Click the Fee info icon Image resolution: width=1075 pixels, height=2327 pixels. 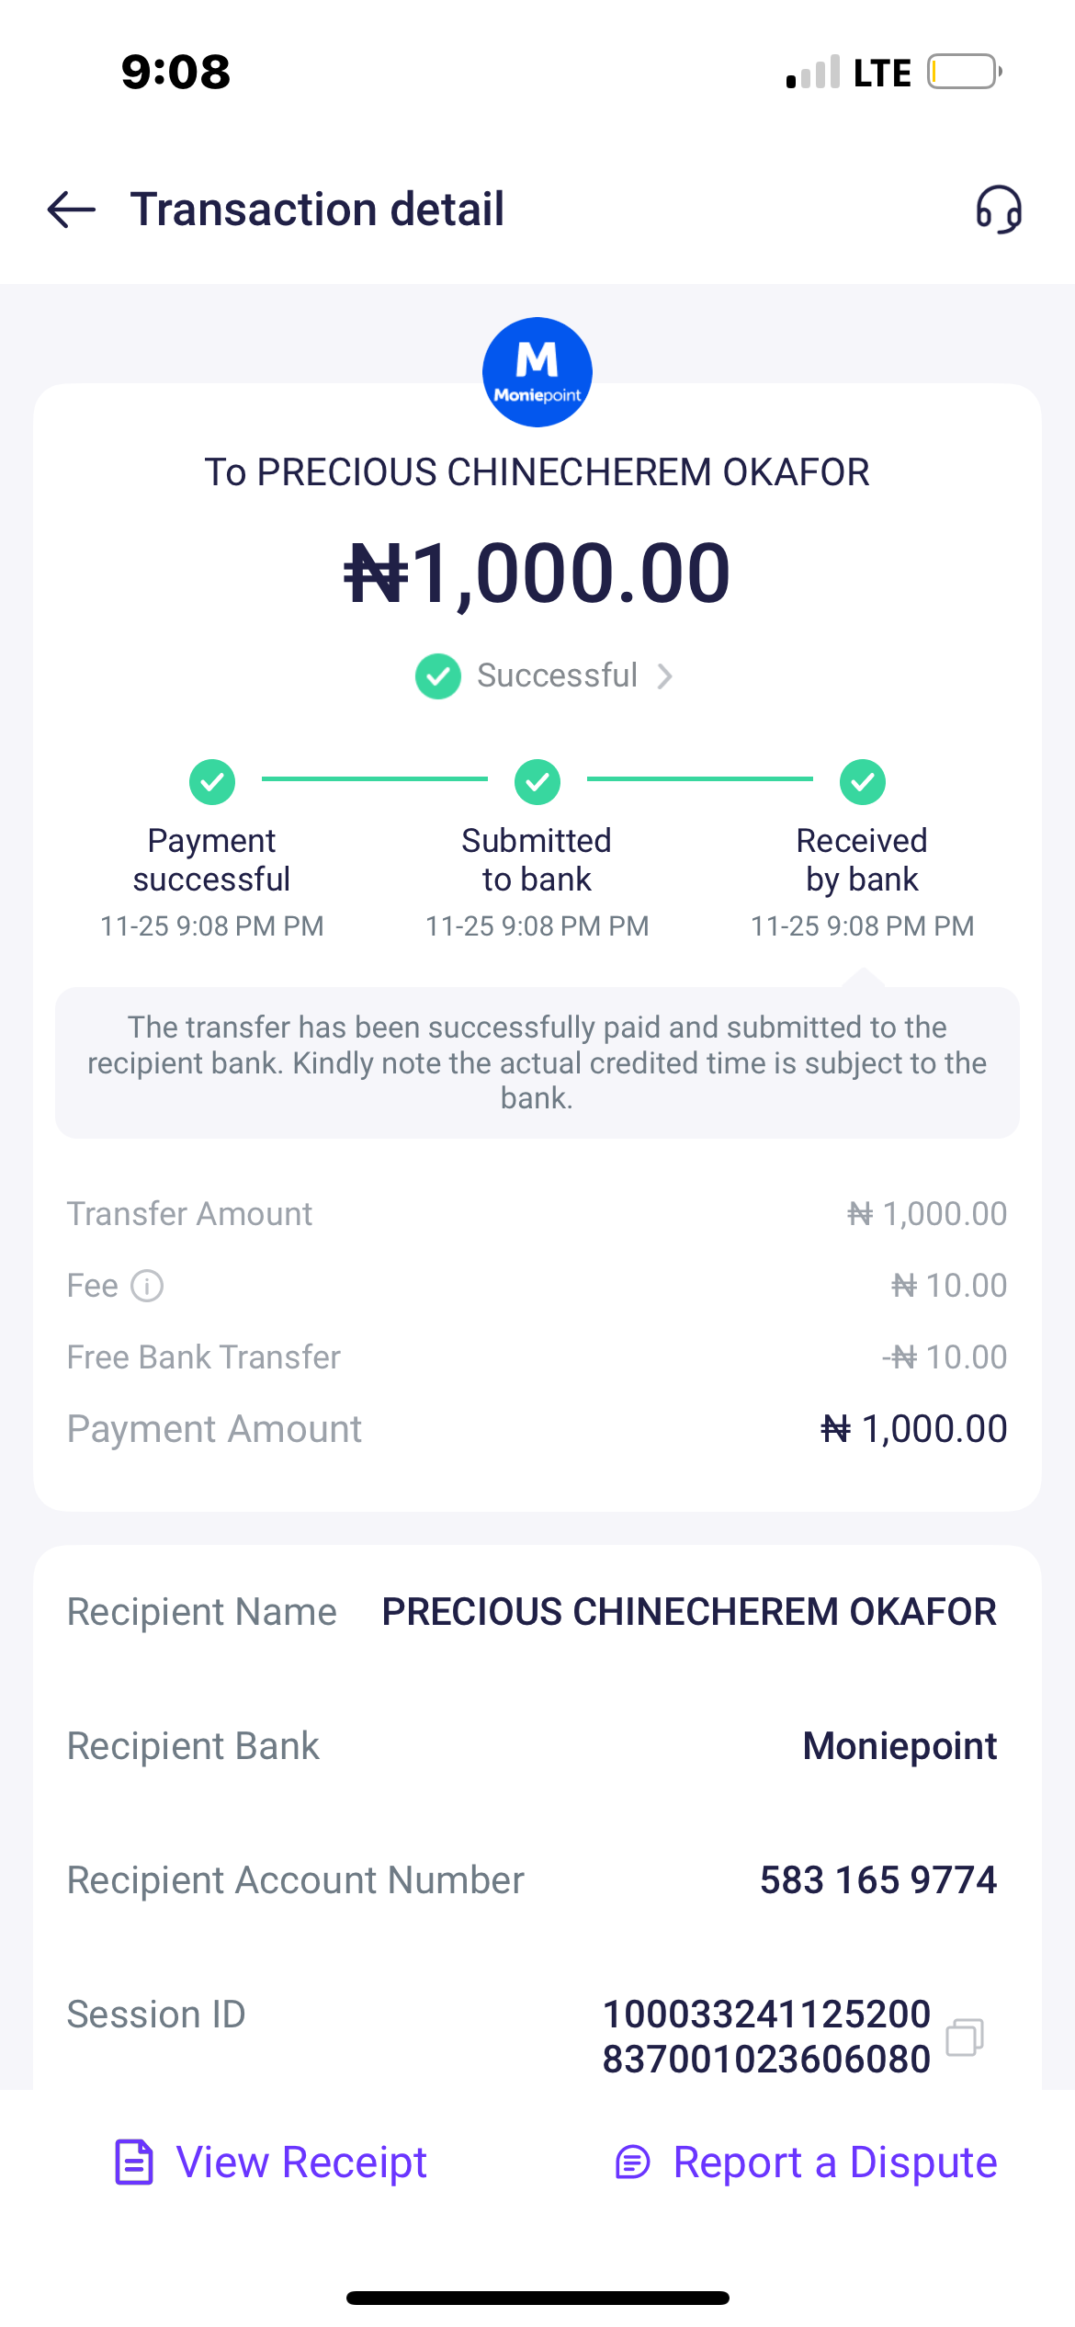coord(147,1286)
